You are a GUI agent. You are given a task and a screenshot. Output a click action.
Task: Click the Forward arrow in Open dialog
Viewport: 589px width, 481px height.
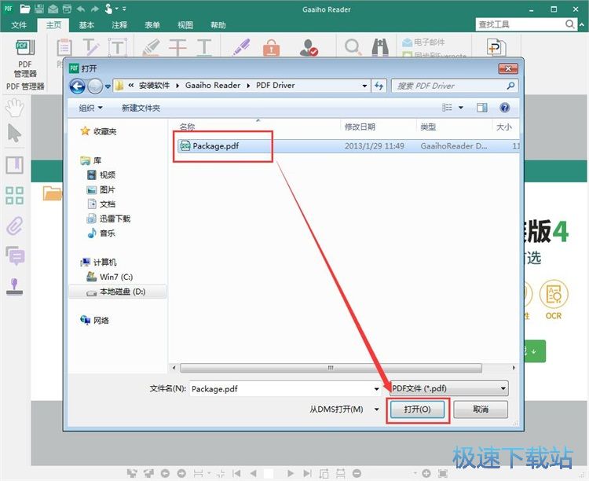[95, 86]
